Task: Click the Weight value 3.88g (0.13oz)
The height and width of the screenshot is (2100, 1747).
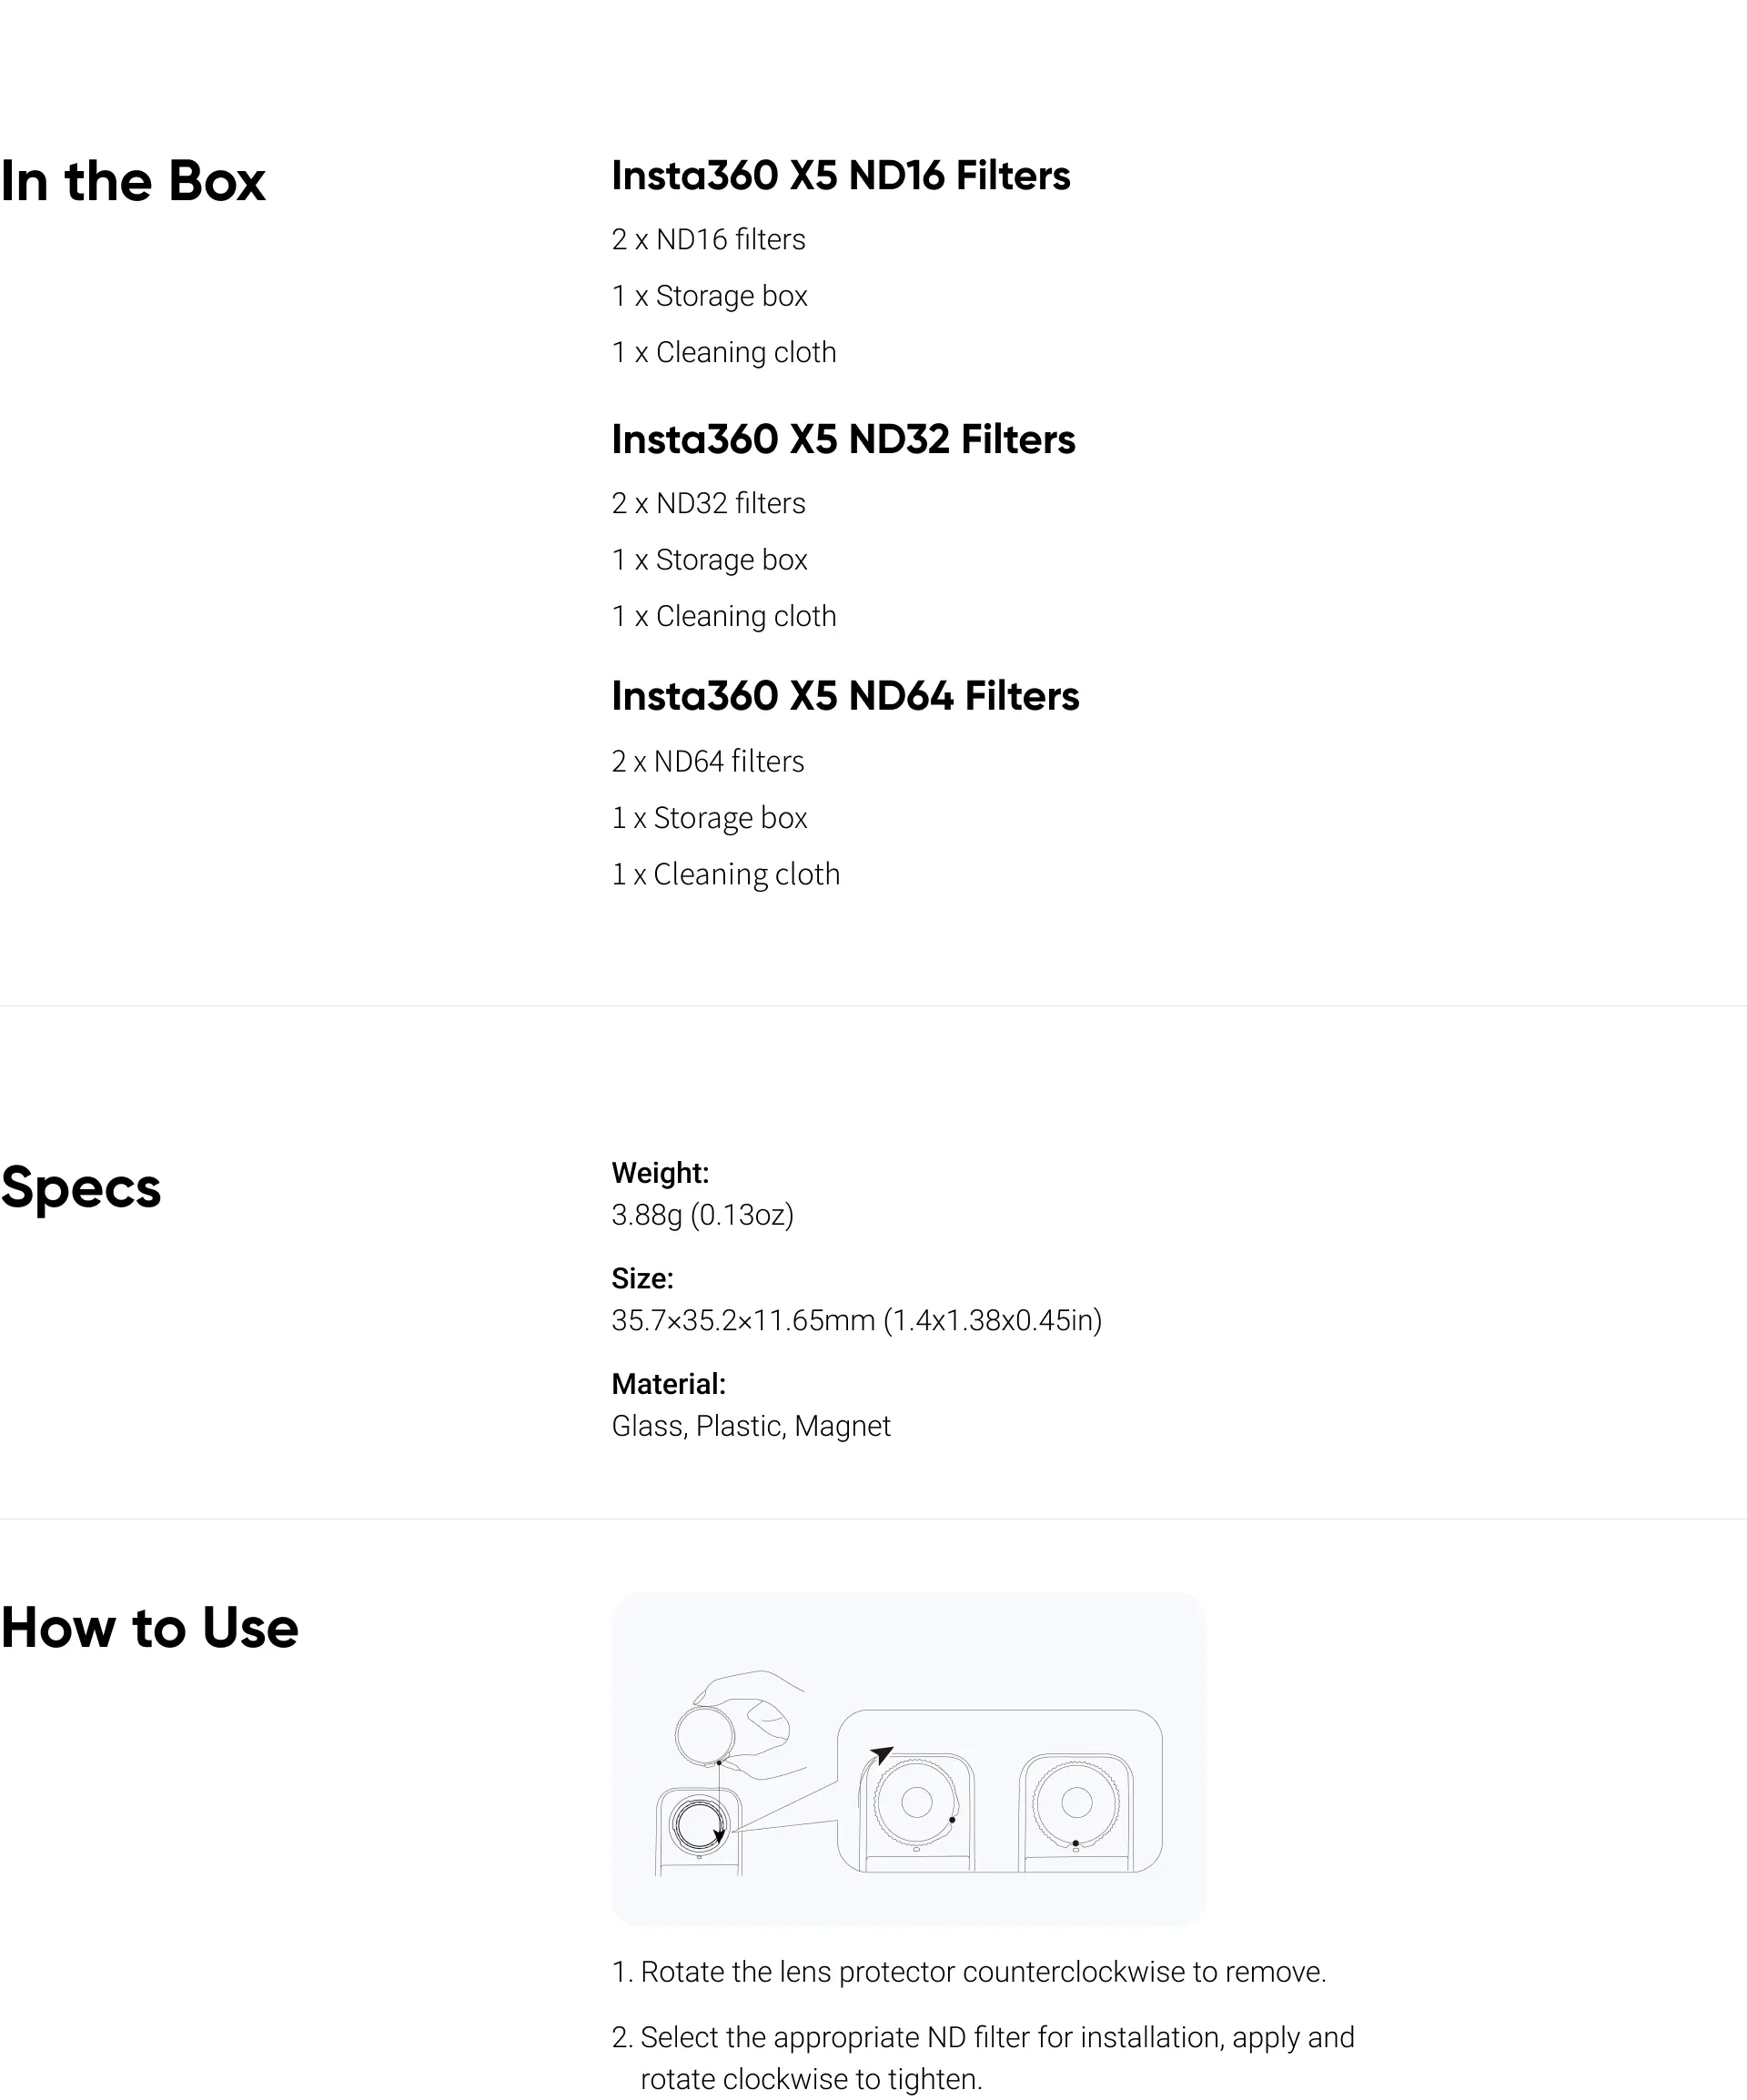Action: 702,1215
